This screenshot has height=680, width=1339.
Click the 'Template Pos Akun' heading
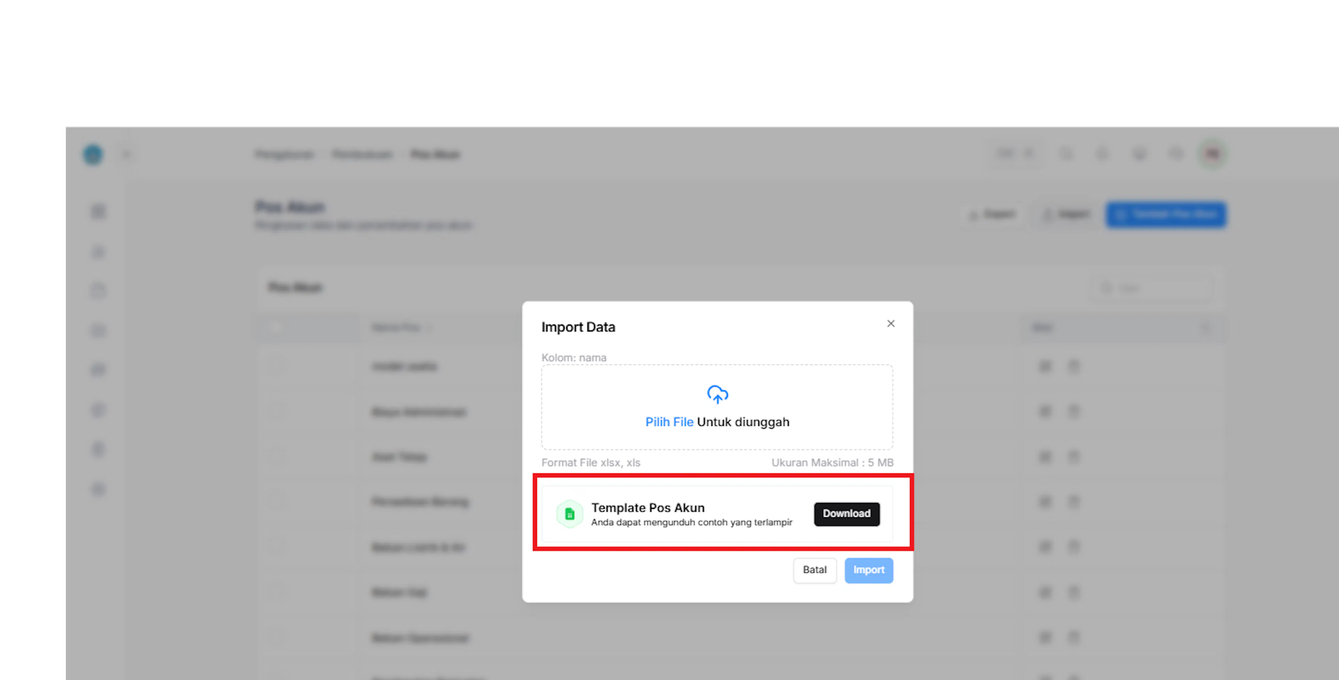click(x=648, y=507)
